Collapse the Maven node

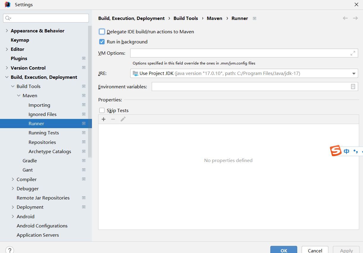[19, 95]
